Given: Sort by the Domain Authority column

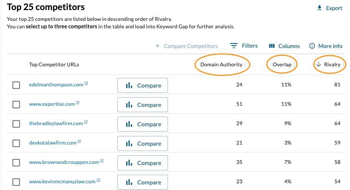Looking at the screenshot, I should pos(221,64).
